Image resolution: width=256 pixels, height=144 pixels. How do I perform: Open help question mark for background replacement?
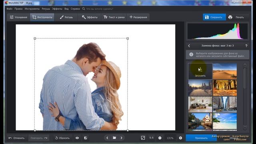[246, 46]
